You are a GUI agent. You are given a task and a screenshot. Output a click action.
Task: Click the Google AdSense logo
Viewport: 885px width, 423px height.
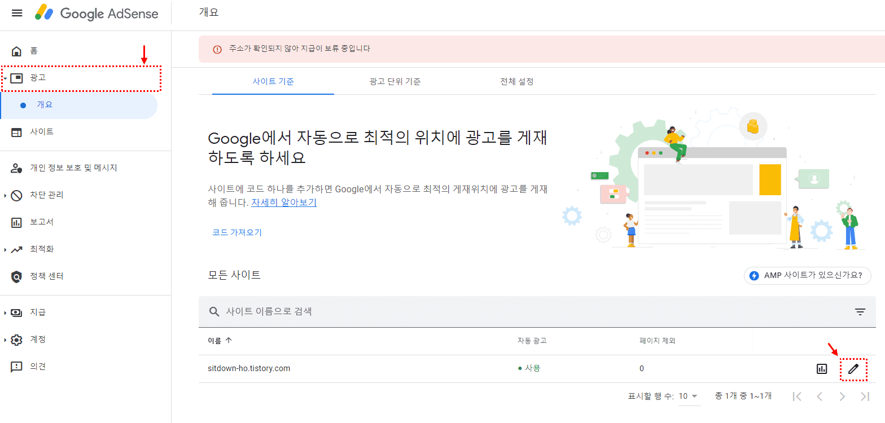pos(97,13)
